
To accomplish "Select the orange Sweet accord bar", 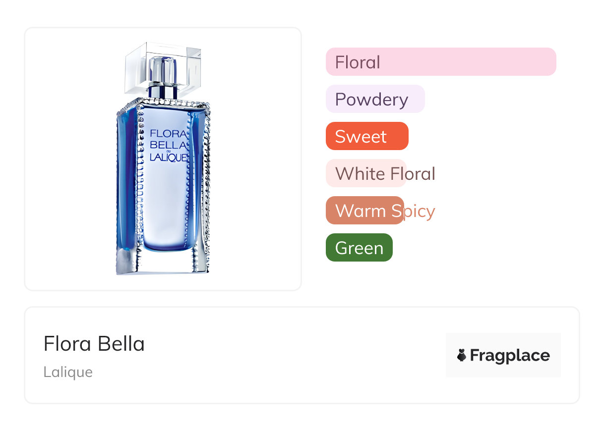I will (x=366, y=136).
